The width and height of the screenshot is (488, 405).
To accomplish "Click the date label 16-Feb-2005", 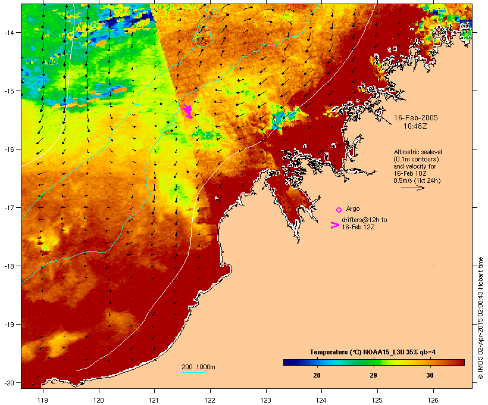I will [416, 118].
